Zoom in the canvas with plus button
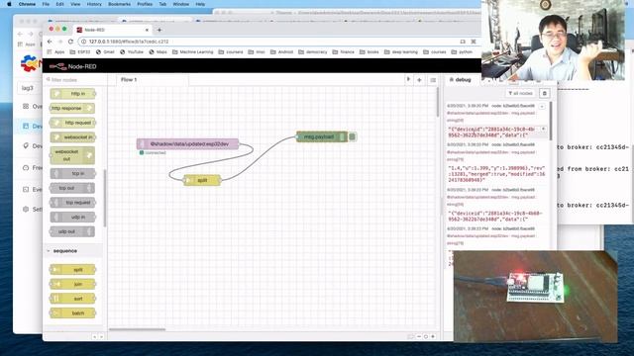The width and height of the screenshot is (634, 356). tap(433, 336)
